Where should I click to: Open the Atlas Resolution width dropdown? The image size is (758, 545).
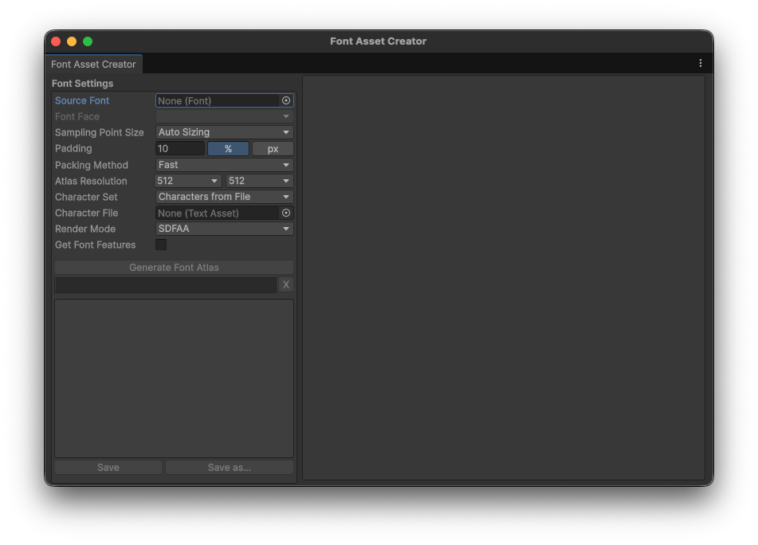[x=188, y=181]
